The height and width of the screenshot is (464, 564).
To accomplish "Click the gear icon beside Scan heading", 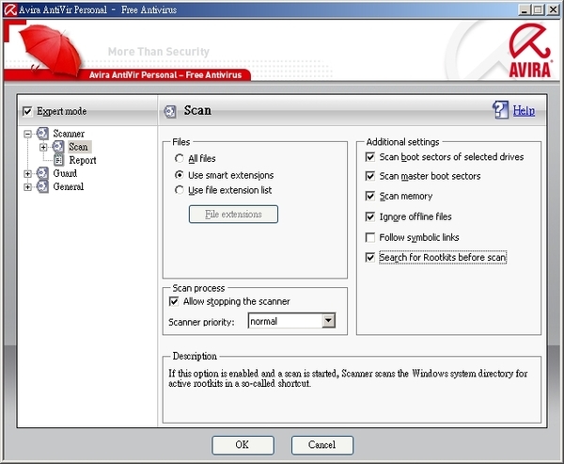I will pos(170,111).
